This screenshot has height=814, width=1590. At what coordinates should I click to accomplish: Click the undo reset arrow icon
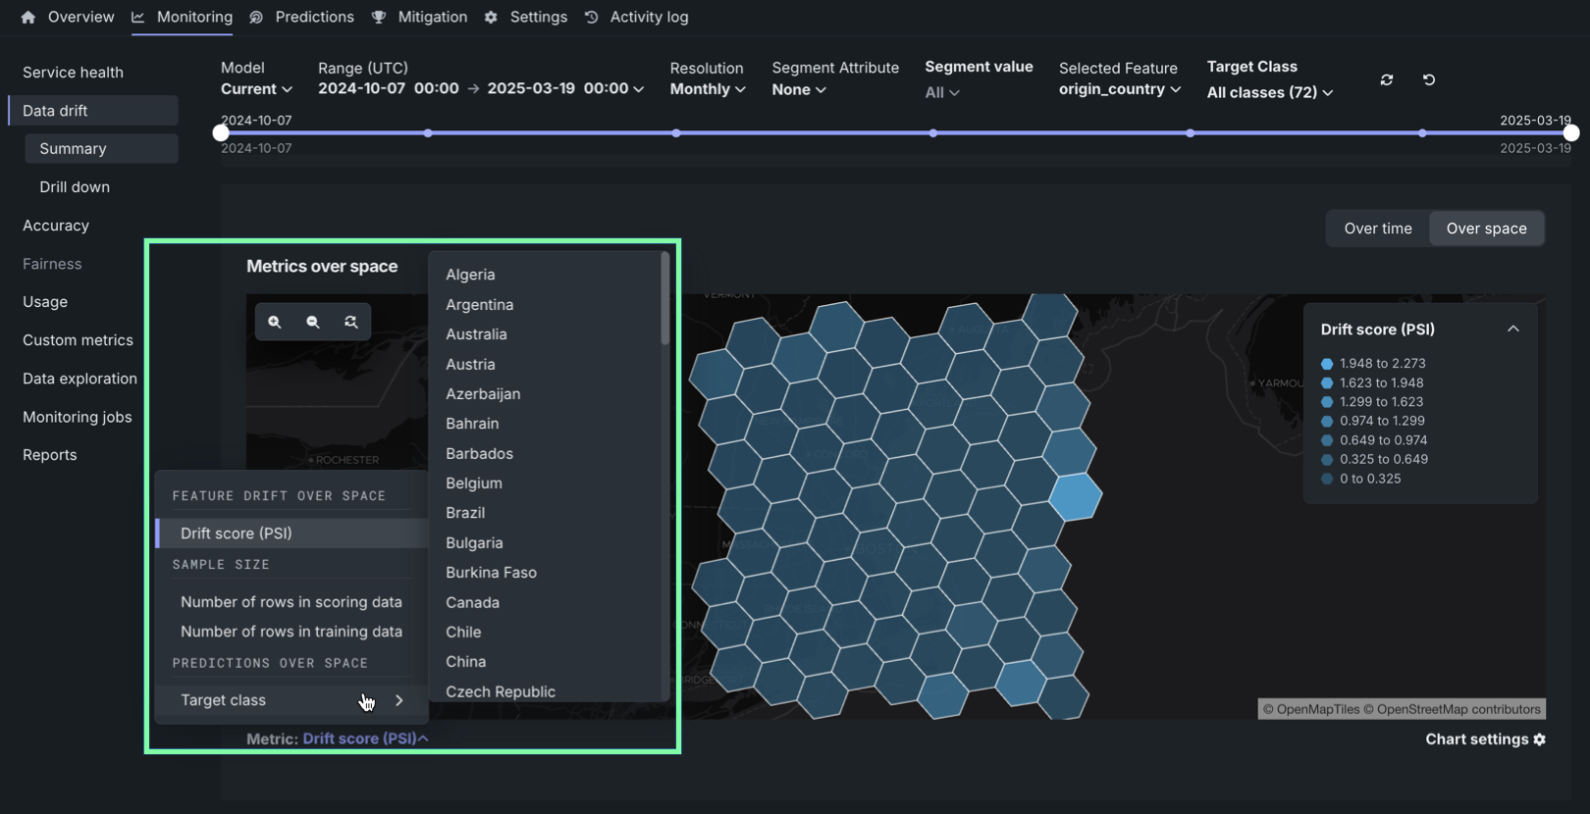tap(1429, 79)
